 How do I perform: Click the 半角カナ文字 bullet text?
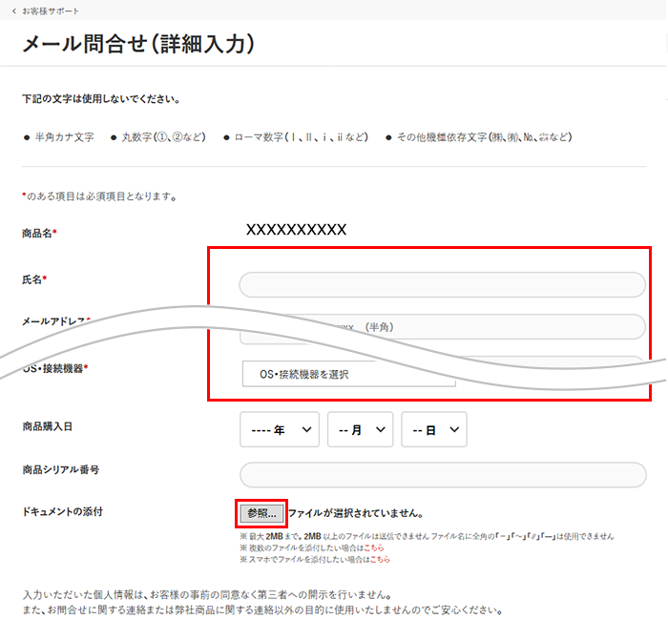tap(64, 137)
